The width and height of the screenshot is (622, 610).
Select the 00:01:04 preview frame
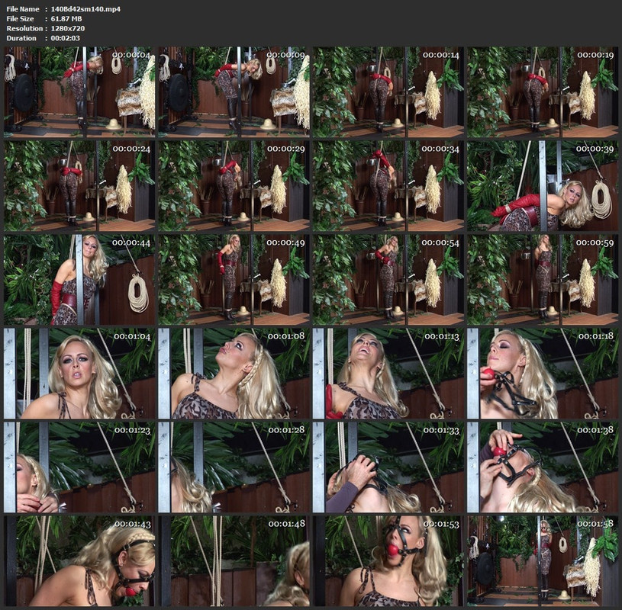(x=79, y=374)
